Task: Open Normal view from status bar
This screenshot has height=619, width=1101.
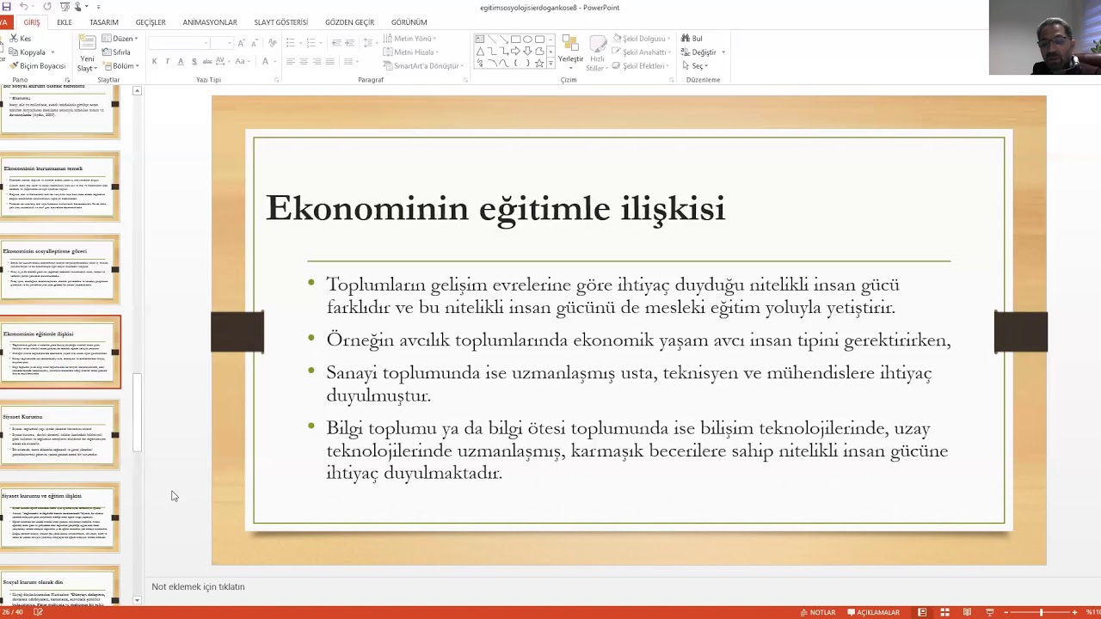Action: [x=922, y=612]
